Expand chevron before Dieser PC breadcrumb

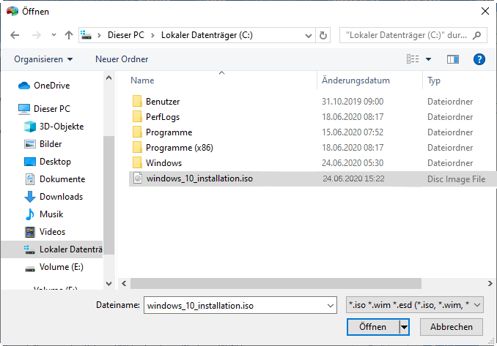pyautogui.click(x=99, y=35)
